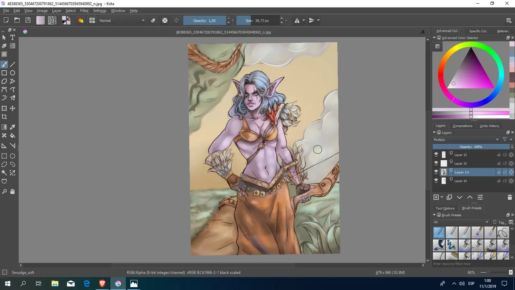
Task: Select the Bezier Curve tool
Action: click(4, 89)
